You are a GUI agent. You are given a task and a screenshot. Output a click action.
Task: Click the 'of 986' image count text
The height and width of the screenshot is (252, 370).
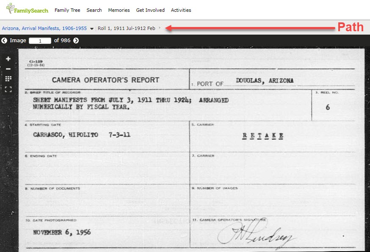click(62, 41)
